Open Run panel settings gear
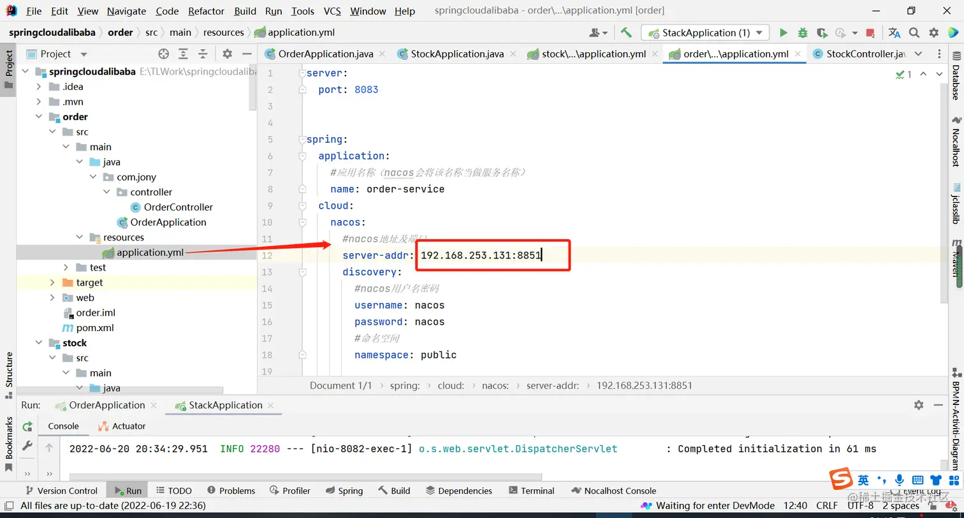 [x=919, y=405]
